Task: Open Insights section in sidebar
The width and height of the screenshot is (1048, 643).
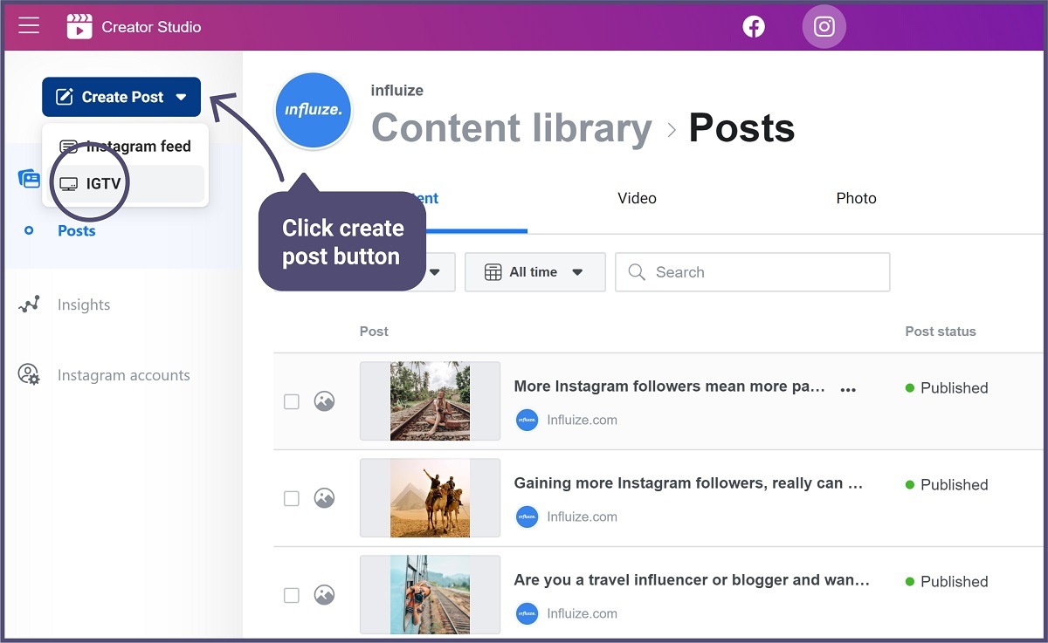Action: [x=84, y=304]
